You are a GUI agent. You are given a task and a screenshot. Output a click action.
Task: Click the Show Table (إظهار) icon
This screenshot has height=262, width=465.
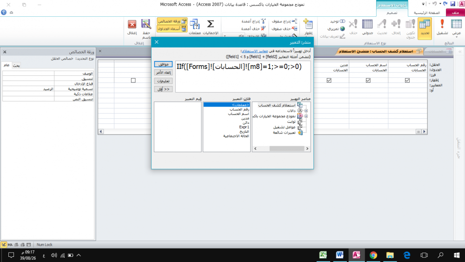308,27
